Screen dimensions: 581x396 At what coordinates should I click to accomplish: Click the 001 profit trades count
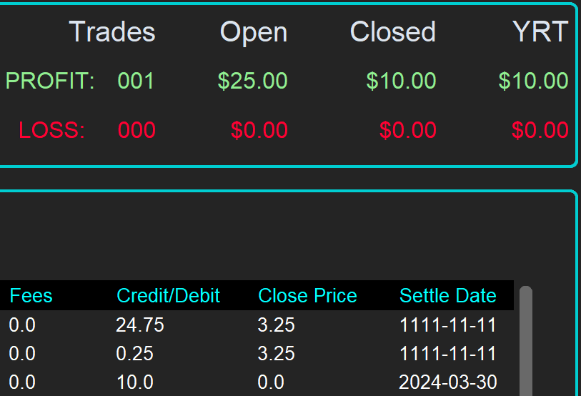[x=136, y=81]
